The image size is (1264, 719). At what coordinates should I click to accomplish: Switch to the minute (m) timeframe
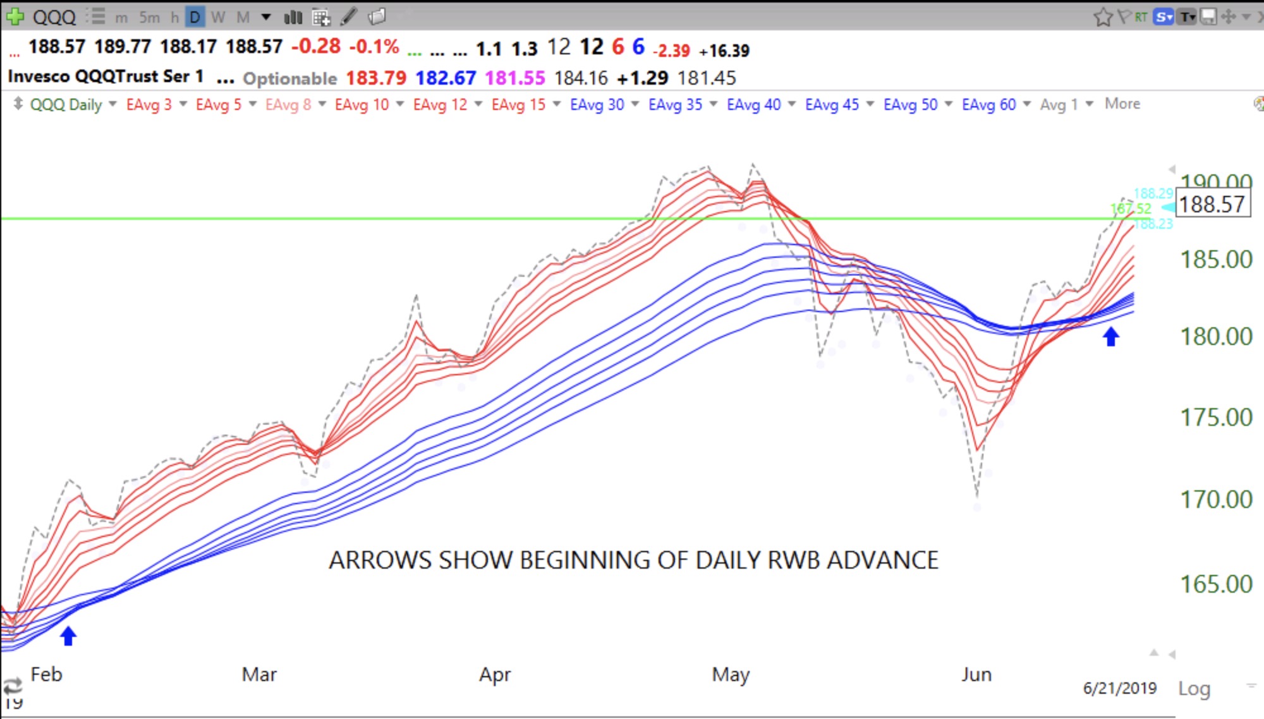click(121, 18)
